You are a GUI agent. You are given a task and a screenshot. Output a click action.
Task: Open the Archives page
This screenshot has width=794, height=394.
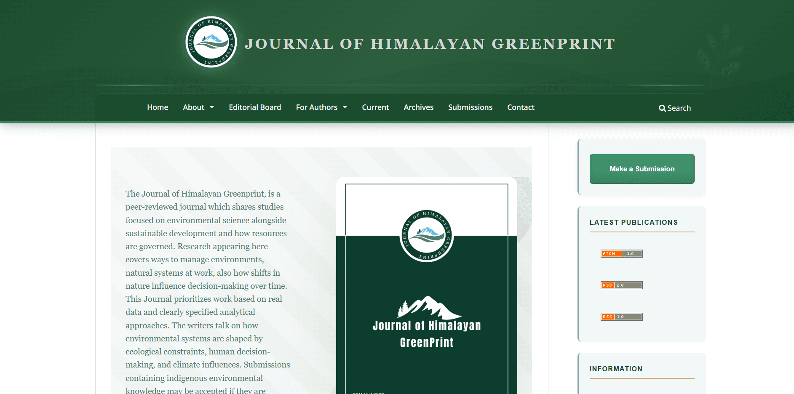click(418, 107)
